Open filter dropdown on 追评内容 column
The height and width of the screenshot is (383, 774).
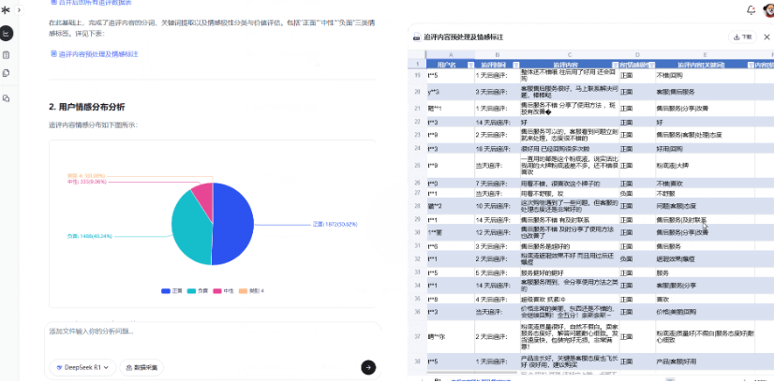(615, 65)
